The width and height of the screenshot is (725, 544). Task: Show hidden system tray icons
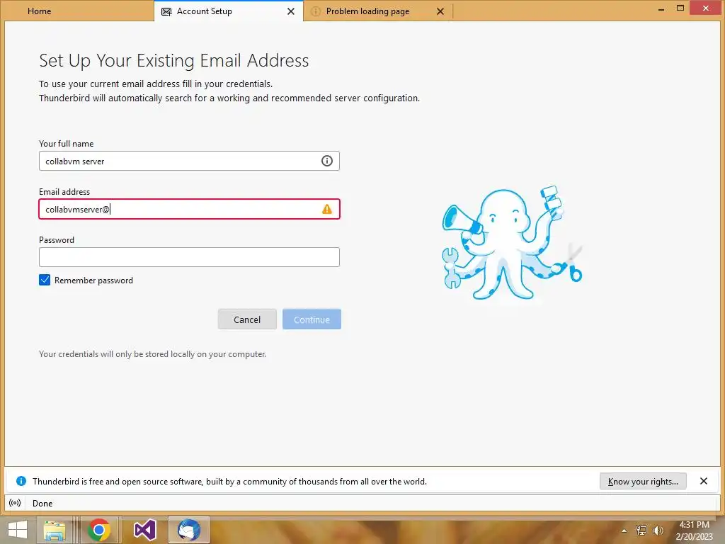click(x=624, y=530)
